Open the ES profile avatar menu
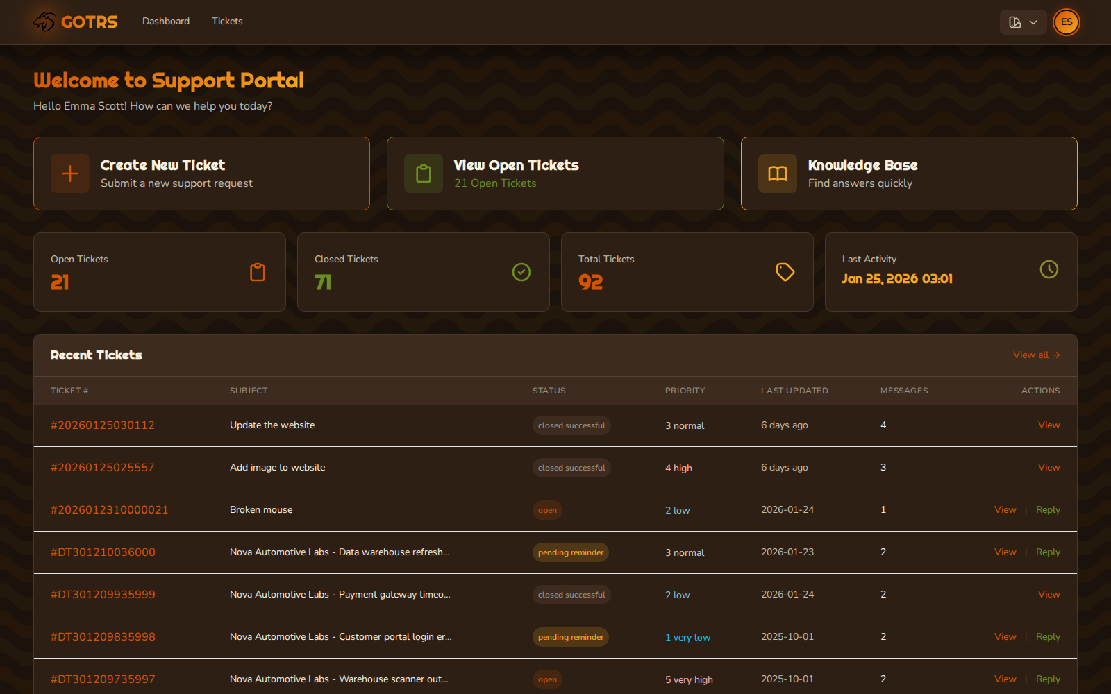1111x694 pixels. click(x=1066, y=22)
